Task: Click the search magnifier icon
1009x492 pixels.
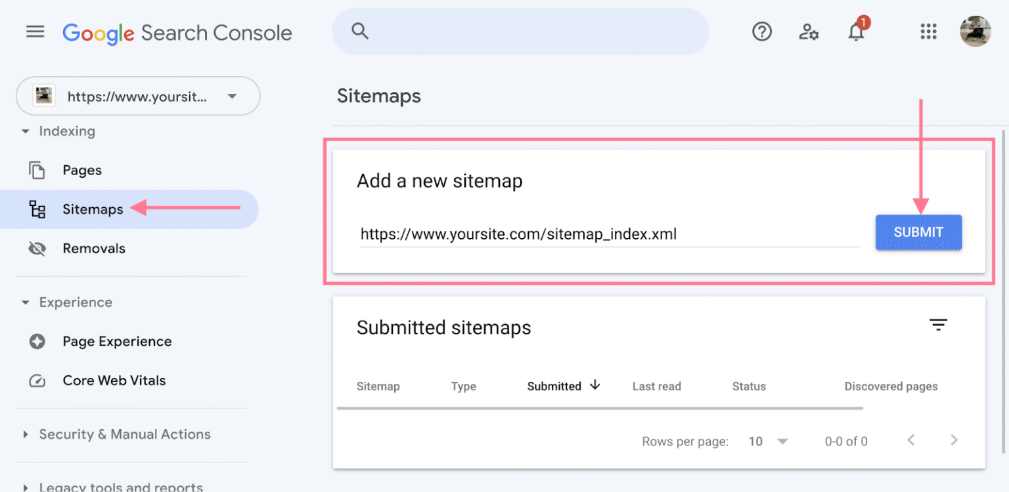Action: (x=360, y=31)
